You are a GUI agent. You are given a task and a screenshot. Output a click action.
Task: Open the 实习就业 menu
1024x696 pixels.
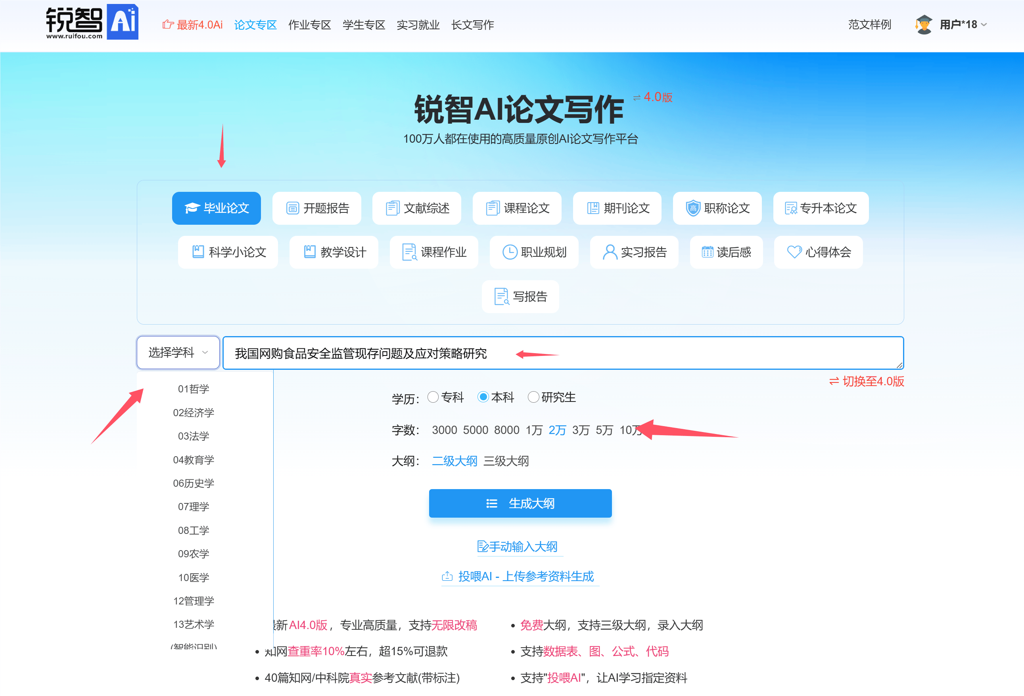click(x=418, y=25)
